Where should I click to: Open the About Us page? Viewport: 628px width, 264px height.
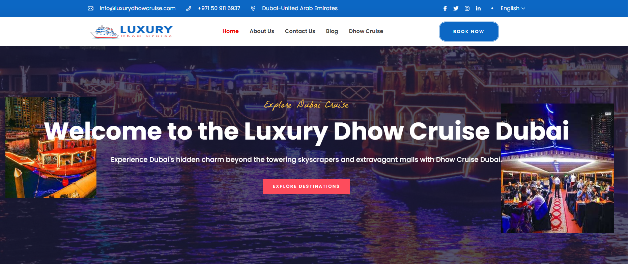click(262, 31)
